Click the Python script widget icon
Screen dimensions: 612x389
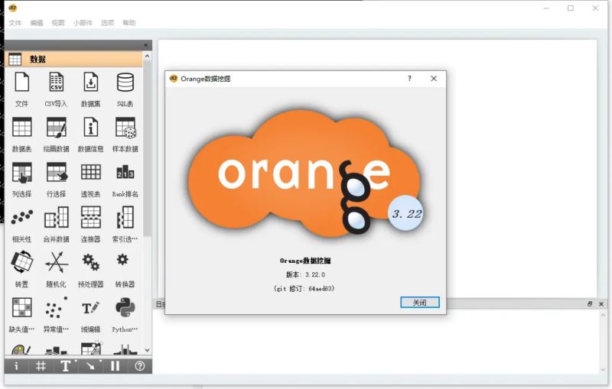(125, 308)
